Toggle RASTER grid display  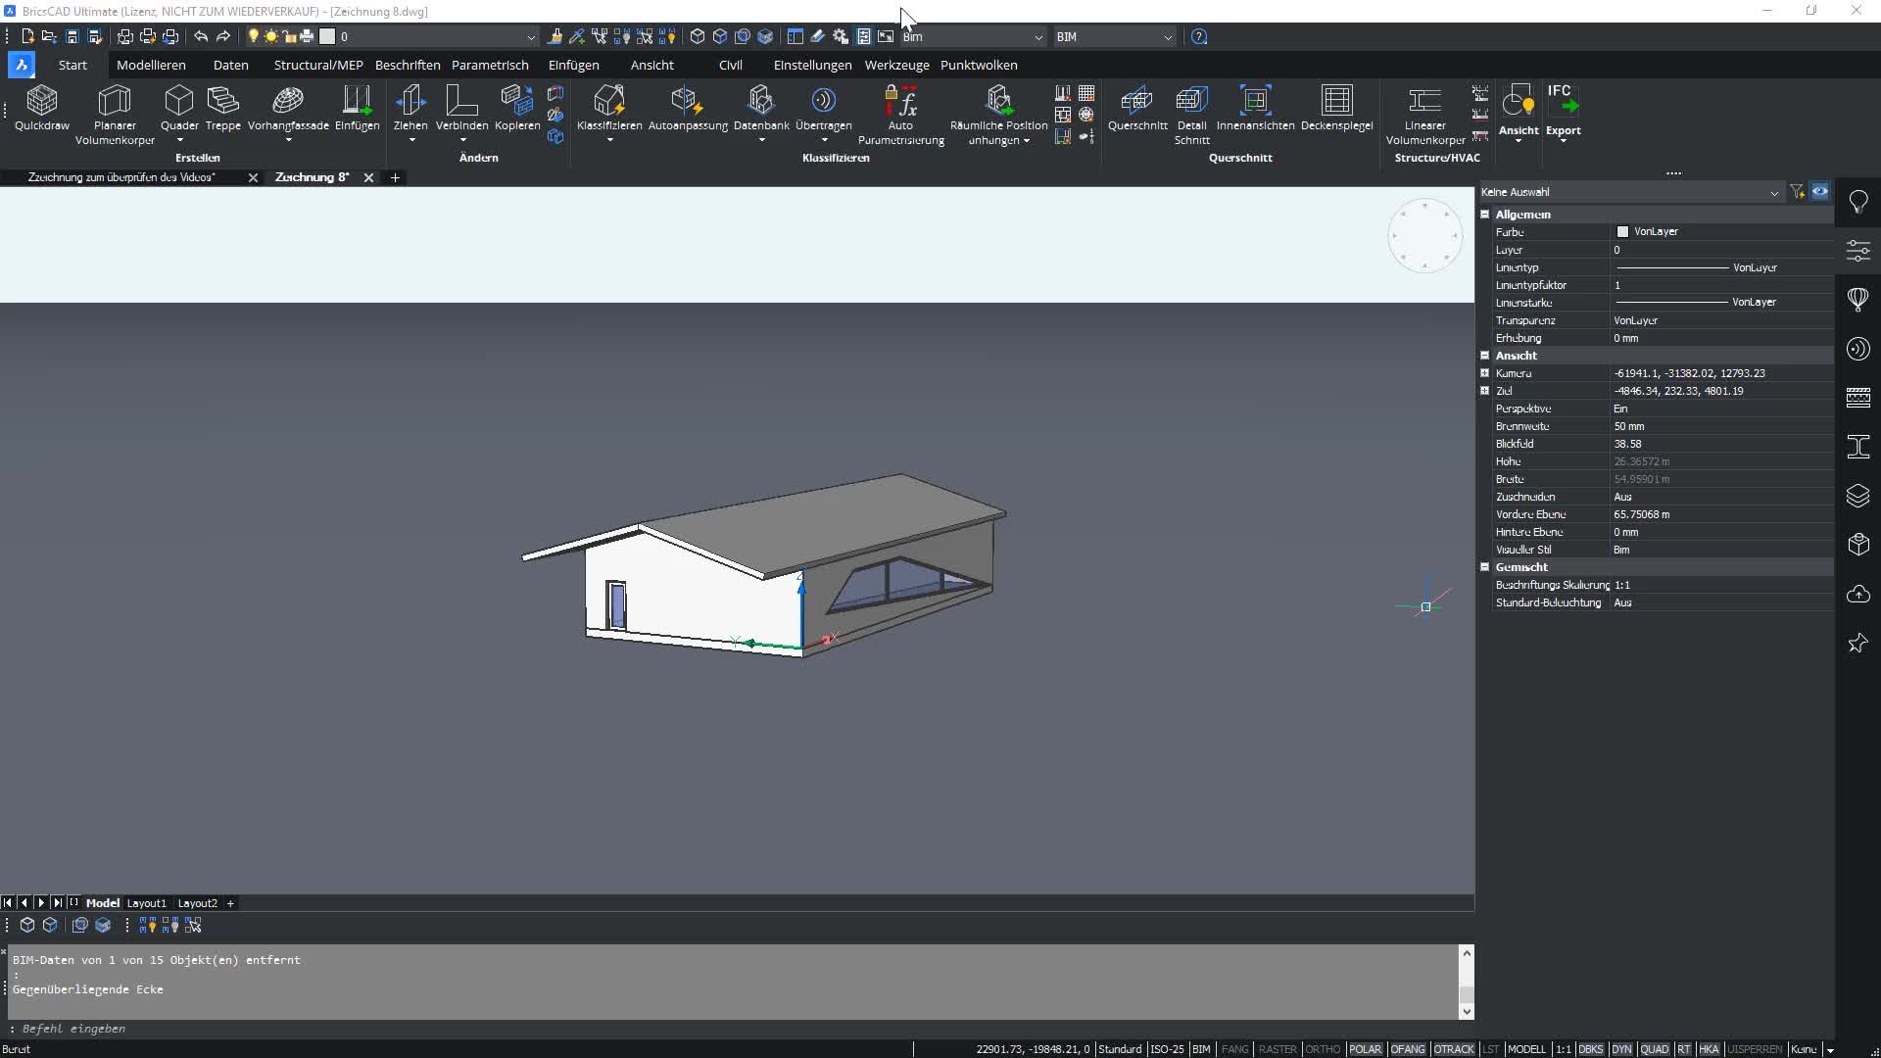coord(1278,1049)
